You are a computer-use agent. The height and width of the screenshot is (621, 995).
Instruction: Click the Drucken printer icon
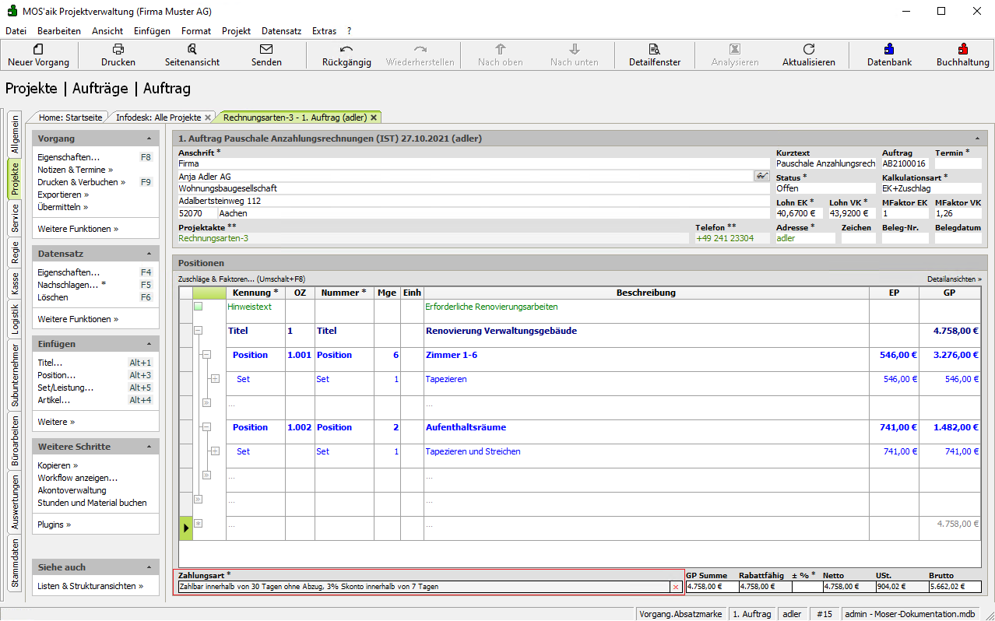tap(118, 48)
